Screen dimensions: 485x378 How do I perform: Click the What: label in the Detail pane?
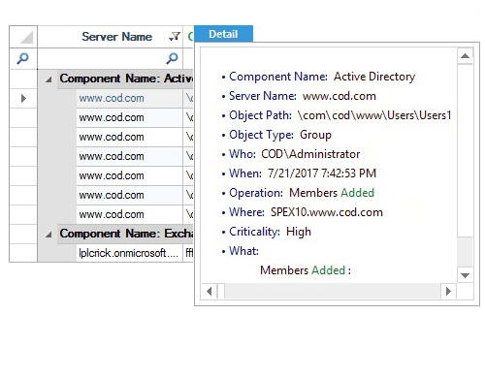click(x=243, y=251)
